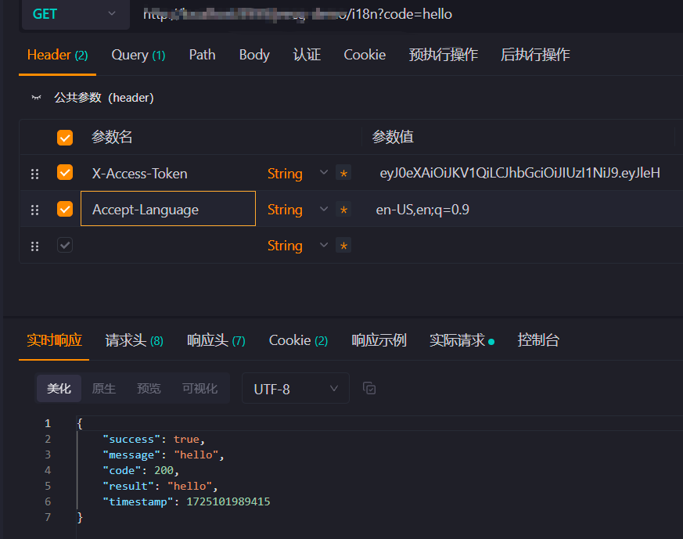Grab the drag handle on the X-Access-Token row

[34, 173]
